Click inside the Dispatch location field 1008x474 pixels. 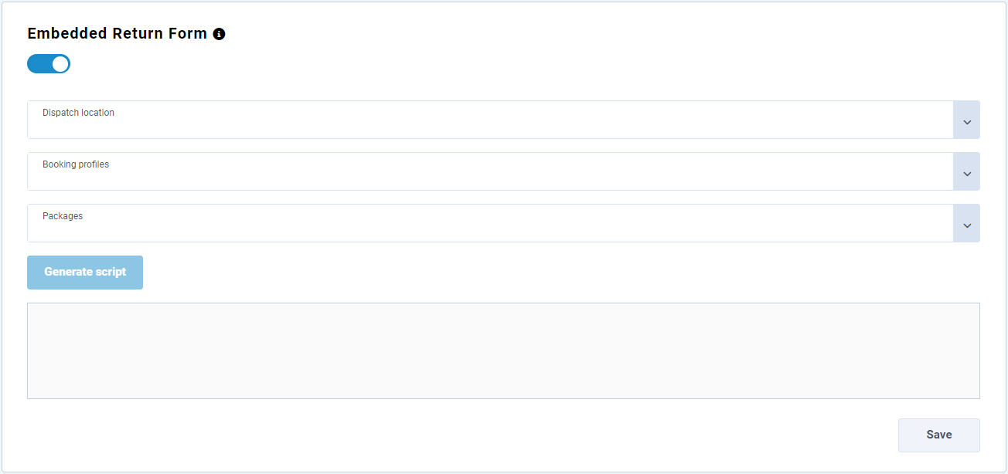coord(490,120)
